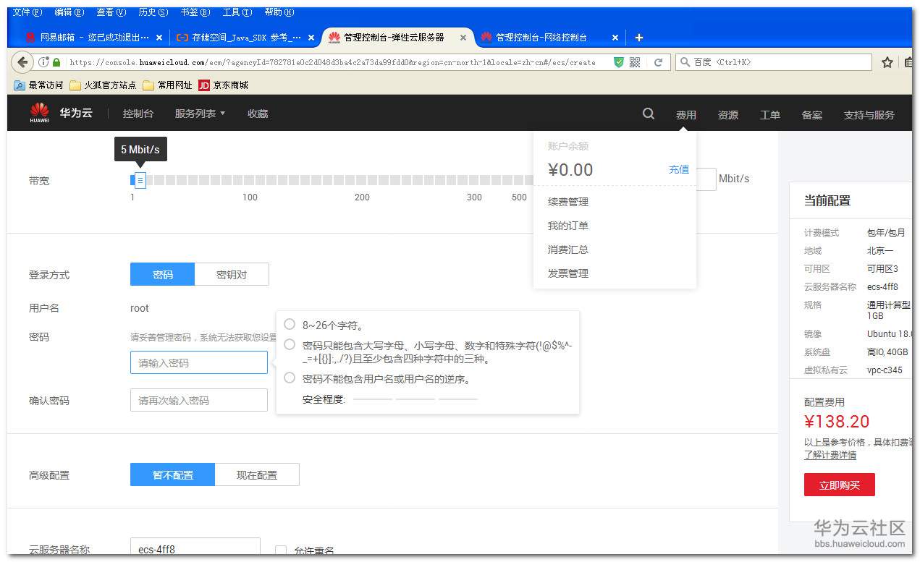Screen dimensions: 920x562
Task: Open 京东商城 bookmark icon
Action: click(x=204, y=85)
